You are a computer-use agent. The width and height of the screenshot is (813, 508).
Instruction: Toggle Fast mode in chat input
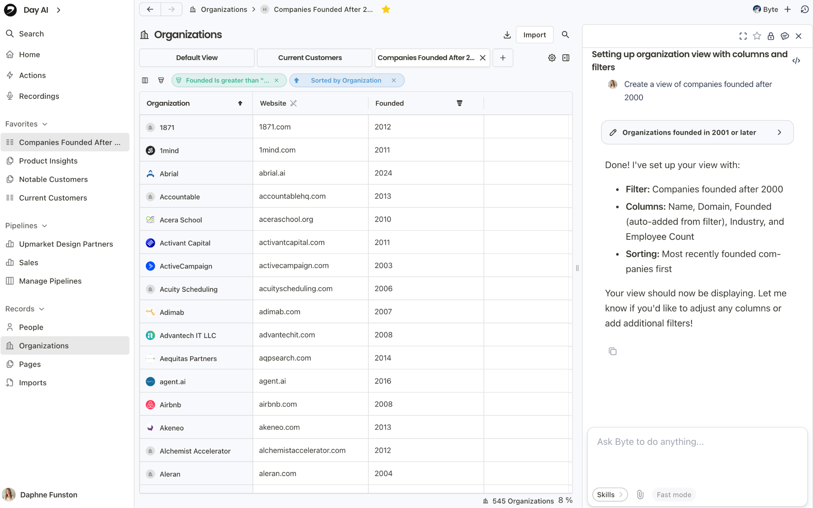pos(674,494)
